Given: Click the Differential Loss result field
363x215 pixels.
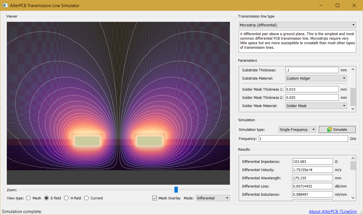Looking at the screenshot, I should click(313, 186).
